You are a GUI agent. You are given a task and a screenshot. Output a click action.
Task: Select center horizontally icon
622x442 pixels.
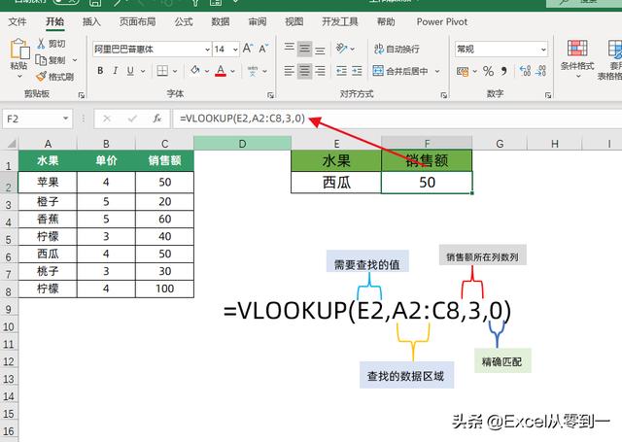[x=304, y=71]
